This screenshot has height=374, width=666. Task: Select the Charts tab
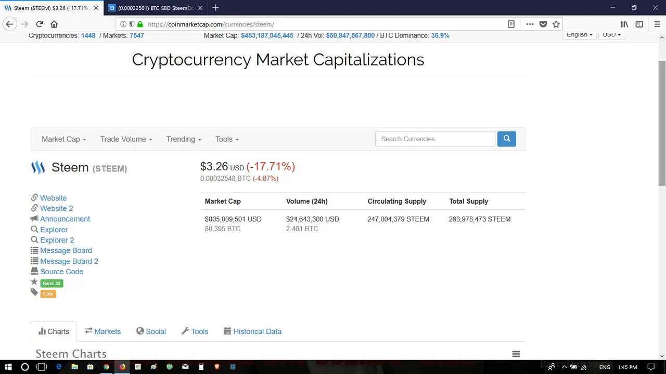(x=54, y=331)
